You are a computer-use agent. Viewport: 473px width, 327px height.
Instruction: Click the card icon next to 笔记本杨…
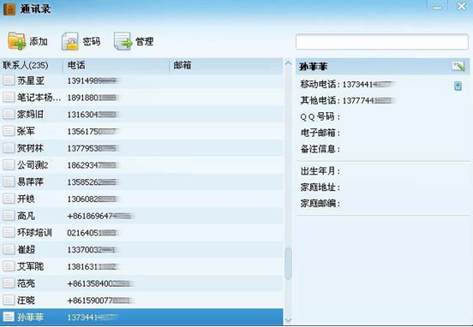(x=9, y=98)
